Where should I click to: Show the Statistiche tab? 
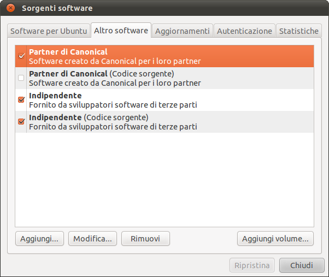tap(298, 31)
